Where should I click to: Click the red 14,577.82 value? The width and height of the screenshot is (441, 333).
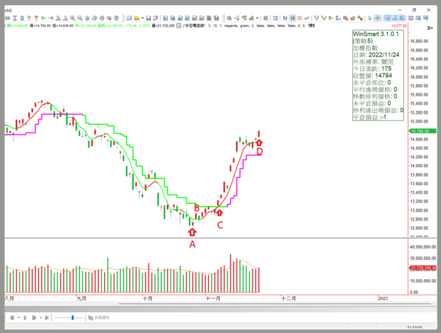click(399, 26)
